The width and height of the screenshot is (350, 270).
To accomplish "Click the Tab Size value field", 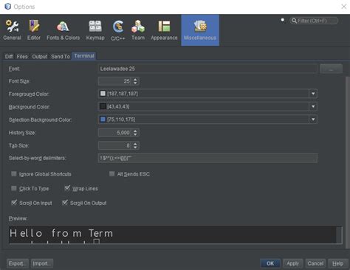I will pyautogui.click(x=115, y=145).
